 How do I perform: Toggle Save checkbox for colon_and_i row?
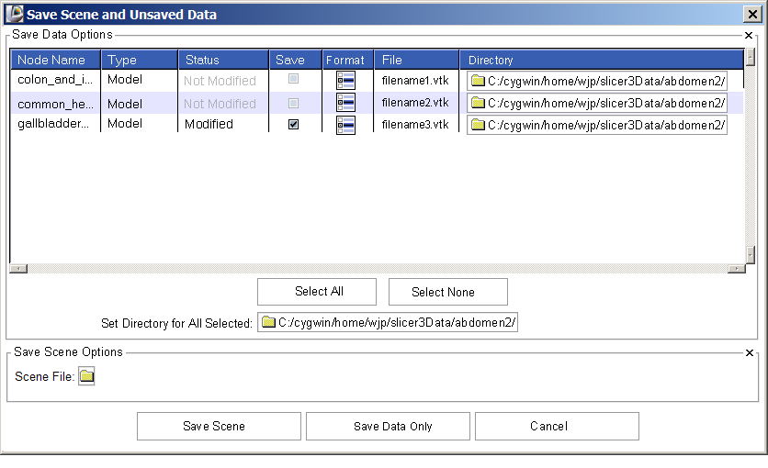point(293,80)
